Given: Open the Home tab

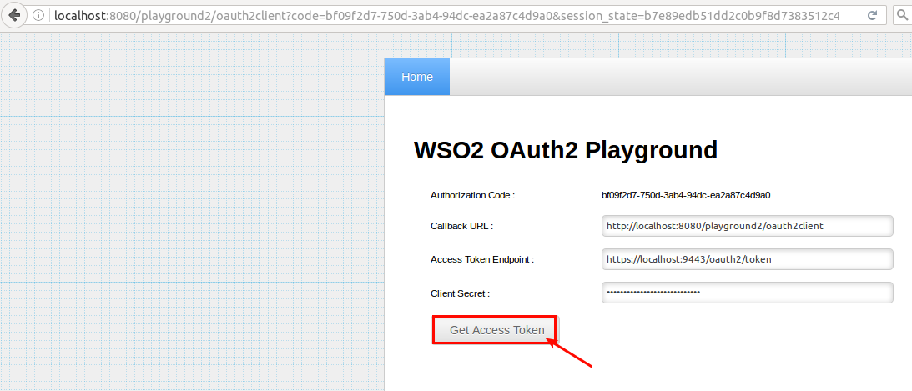Looking at the screenshot, I should click(417, 77).
